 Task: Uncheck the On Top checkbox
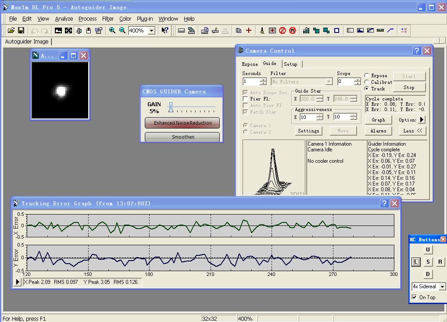point(414,297)
